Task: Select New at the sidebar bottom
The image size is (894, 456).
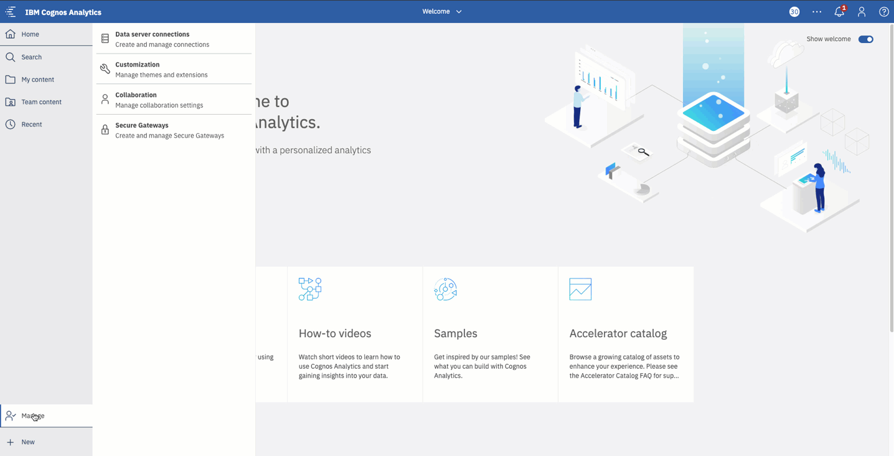Action: (x=46, y=442)
